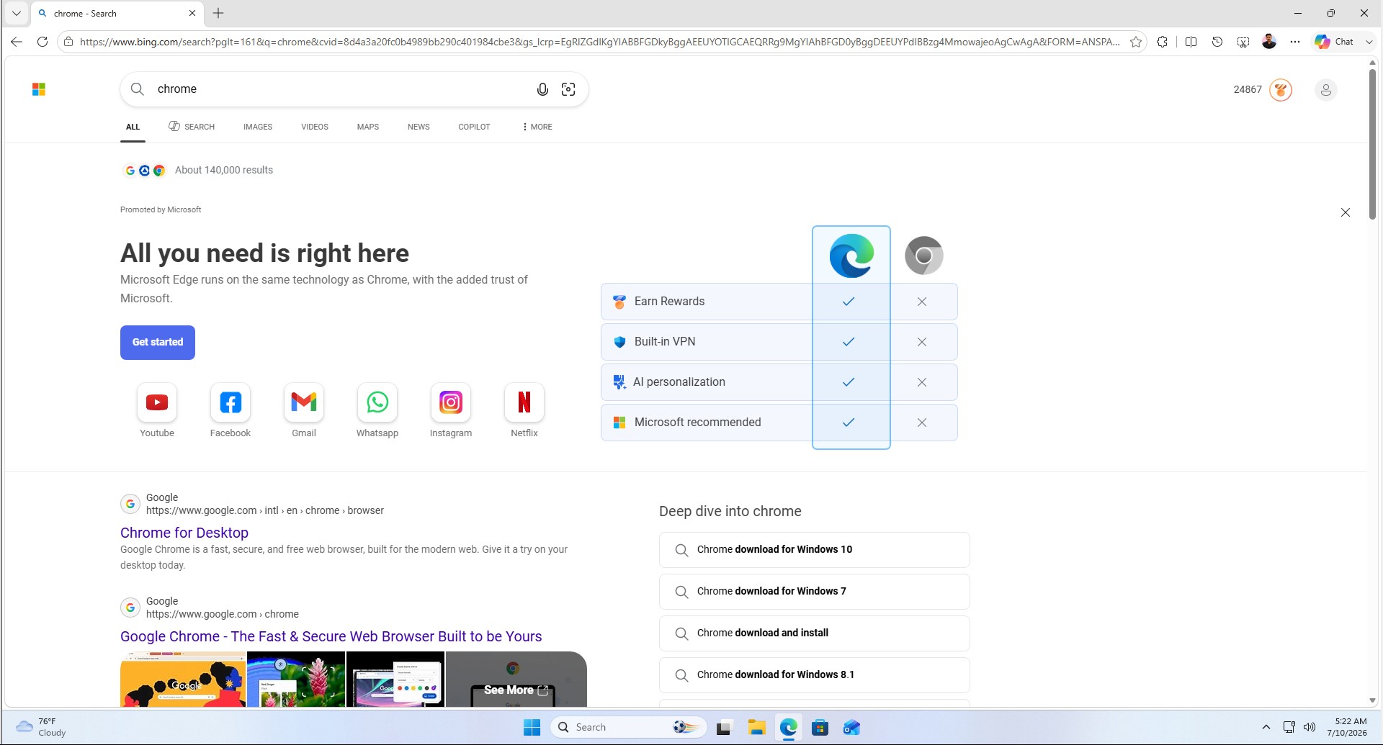This screenshot has height=745, width=1383.
Task: Expand the MORE options menu
Action: (537, 127)
